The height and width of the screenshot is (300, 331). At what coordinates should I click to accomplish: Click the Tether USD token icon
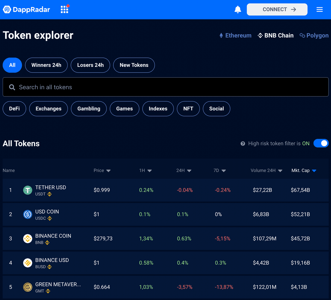[27, 190]
